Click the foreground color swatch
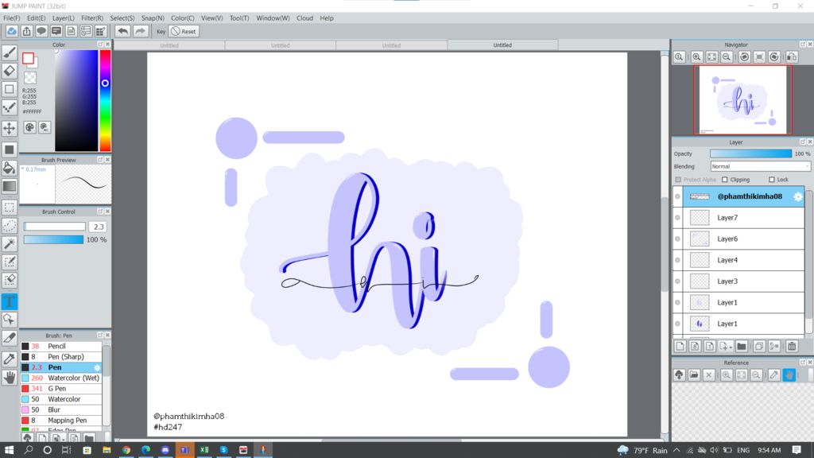 pyautogui.click(x=28, y=58)
